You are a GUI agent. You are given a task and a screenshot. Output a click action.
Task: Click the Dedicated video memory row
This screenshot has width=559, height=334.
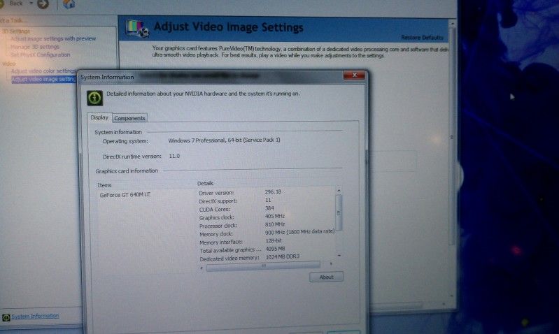[x=250, y=257]
